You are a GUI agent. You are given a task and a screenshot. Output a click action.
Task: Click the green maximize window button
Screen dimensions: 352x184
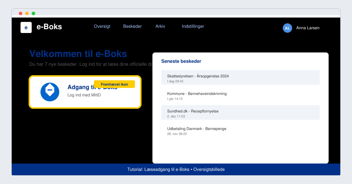point(33,13)
